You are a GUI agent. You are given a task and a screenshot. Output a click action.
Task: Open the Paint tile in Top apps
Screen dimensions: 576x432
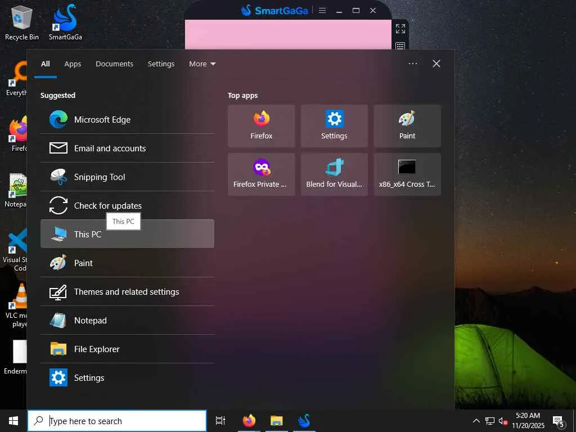click(407, 126)
